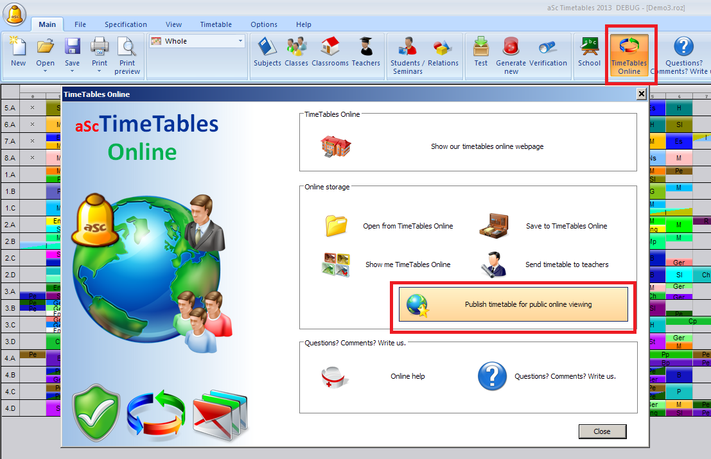Screen dimensions: 711x459
Task: Expand the Open button dropdown arrow
Action: tap(46, 71)
